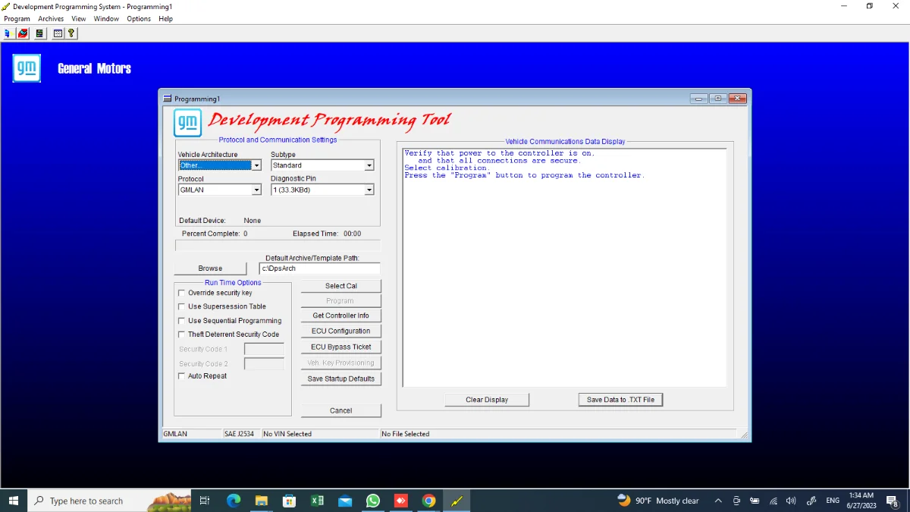This screenshot has height=512, width=910.
Task: Toggle the Auto Repeat checkbox
Action: point(181,376)
